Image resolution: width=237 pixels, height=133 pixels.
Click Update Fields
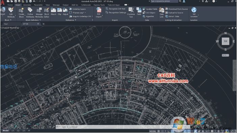[150, 9]
